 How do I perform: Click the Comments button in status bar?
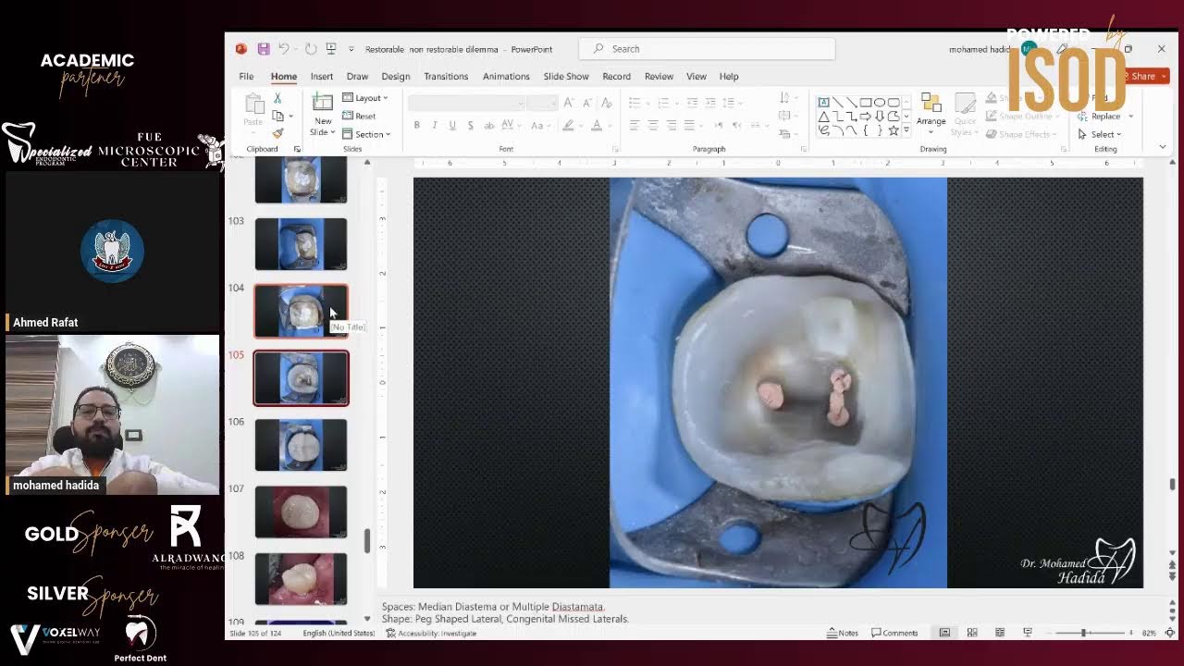point(895,633)
